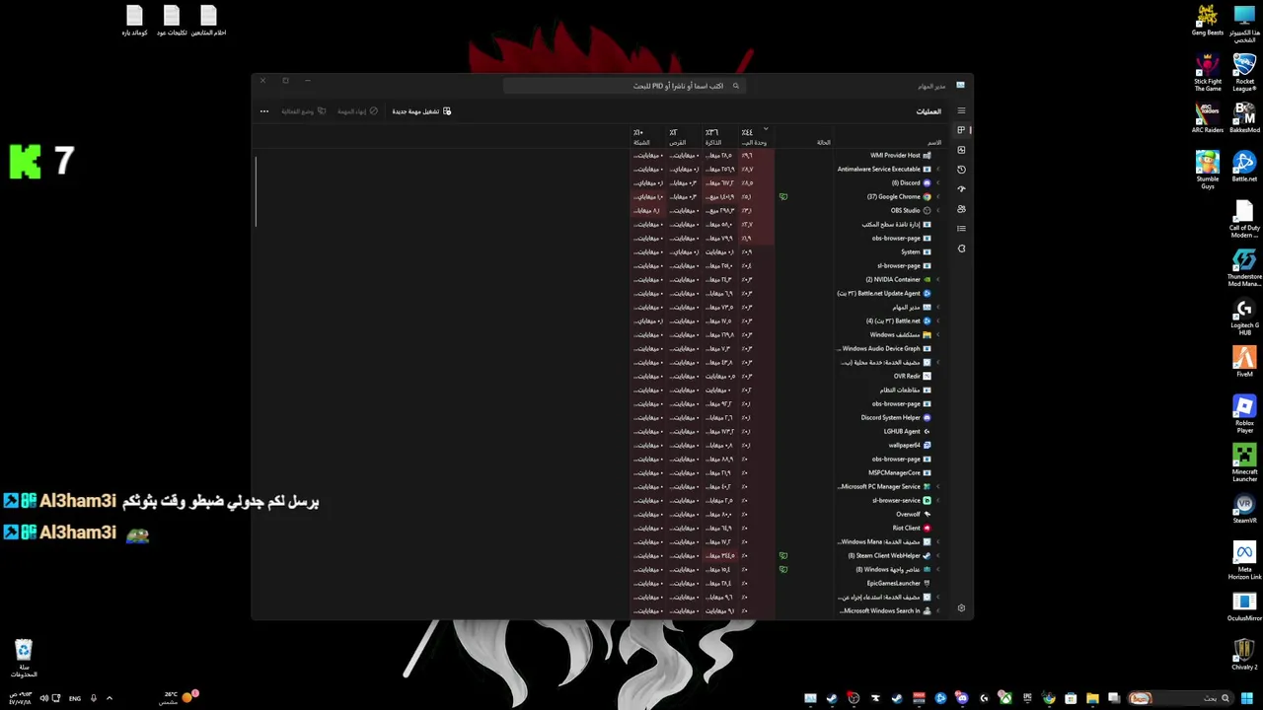Open Startup apps in the Task Manager sidebar
The height and width of the screenshot is (710, 1263).
pos(961,189)
